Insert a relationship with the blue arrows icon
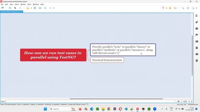The width and height of the screenshot is (200, 112). pyautogui.click(x=35, y=8)
